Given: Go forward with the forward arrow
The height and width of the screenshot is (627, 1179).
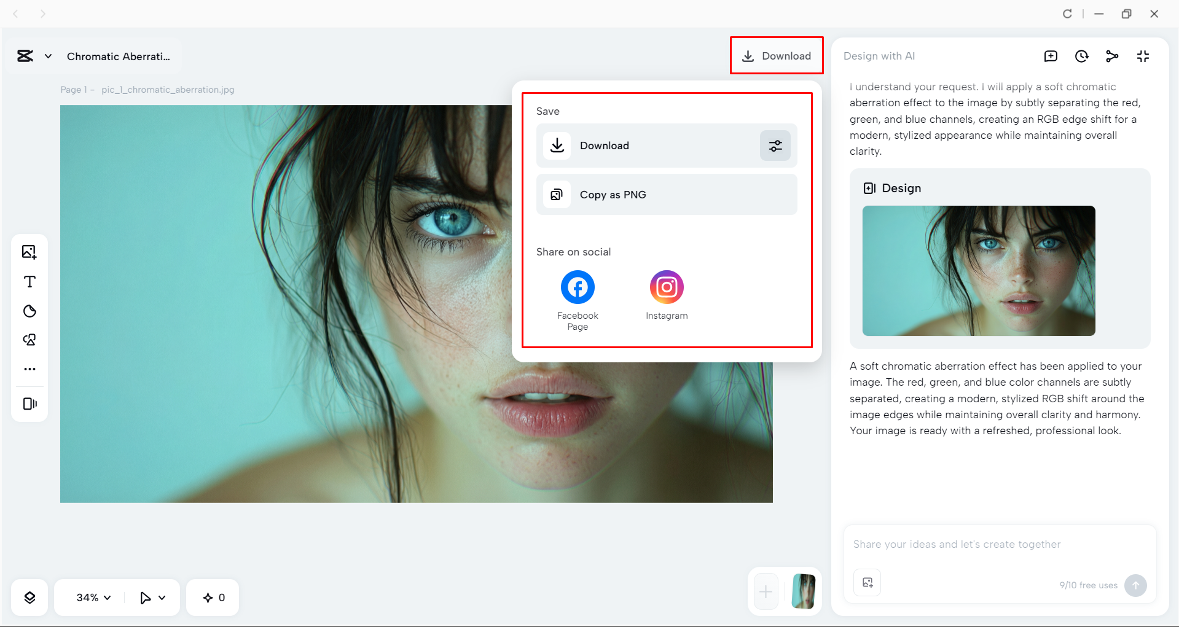Looking at the screenshot, I should pos(42,14).
